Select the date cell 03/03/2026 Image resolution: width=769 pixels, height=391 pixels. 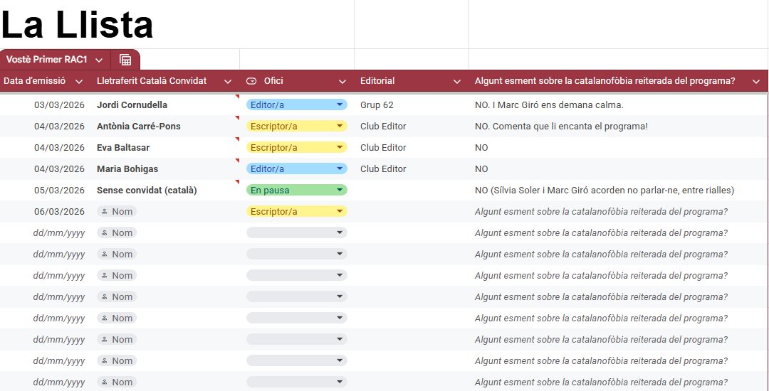(59, 105)
